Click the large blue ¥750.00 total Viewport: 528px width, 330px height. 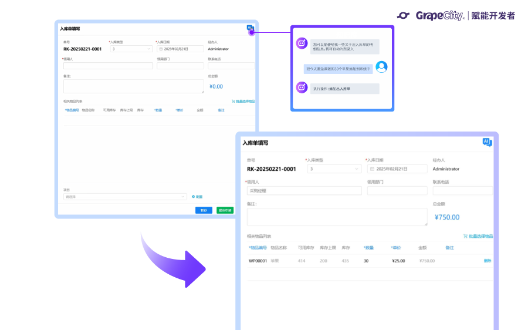447,217
